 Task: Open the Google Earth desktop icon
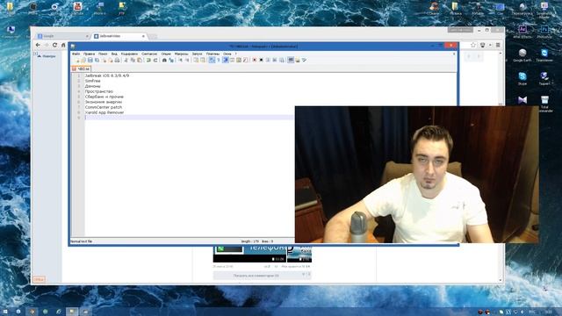[522, 54]
